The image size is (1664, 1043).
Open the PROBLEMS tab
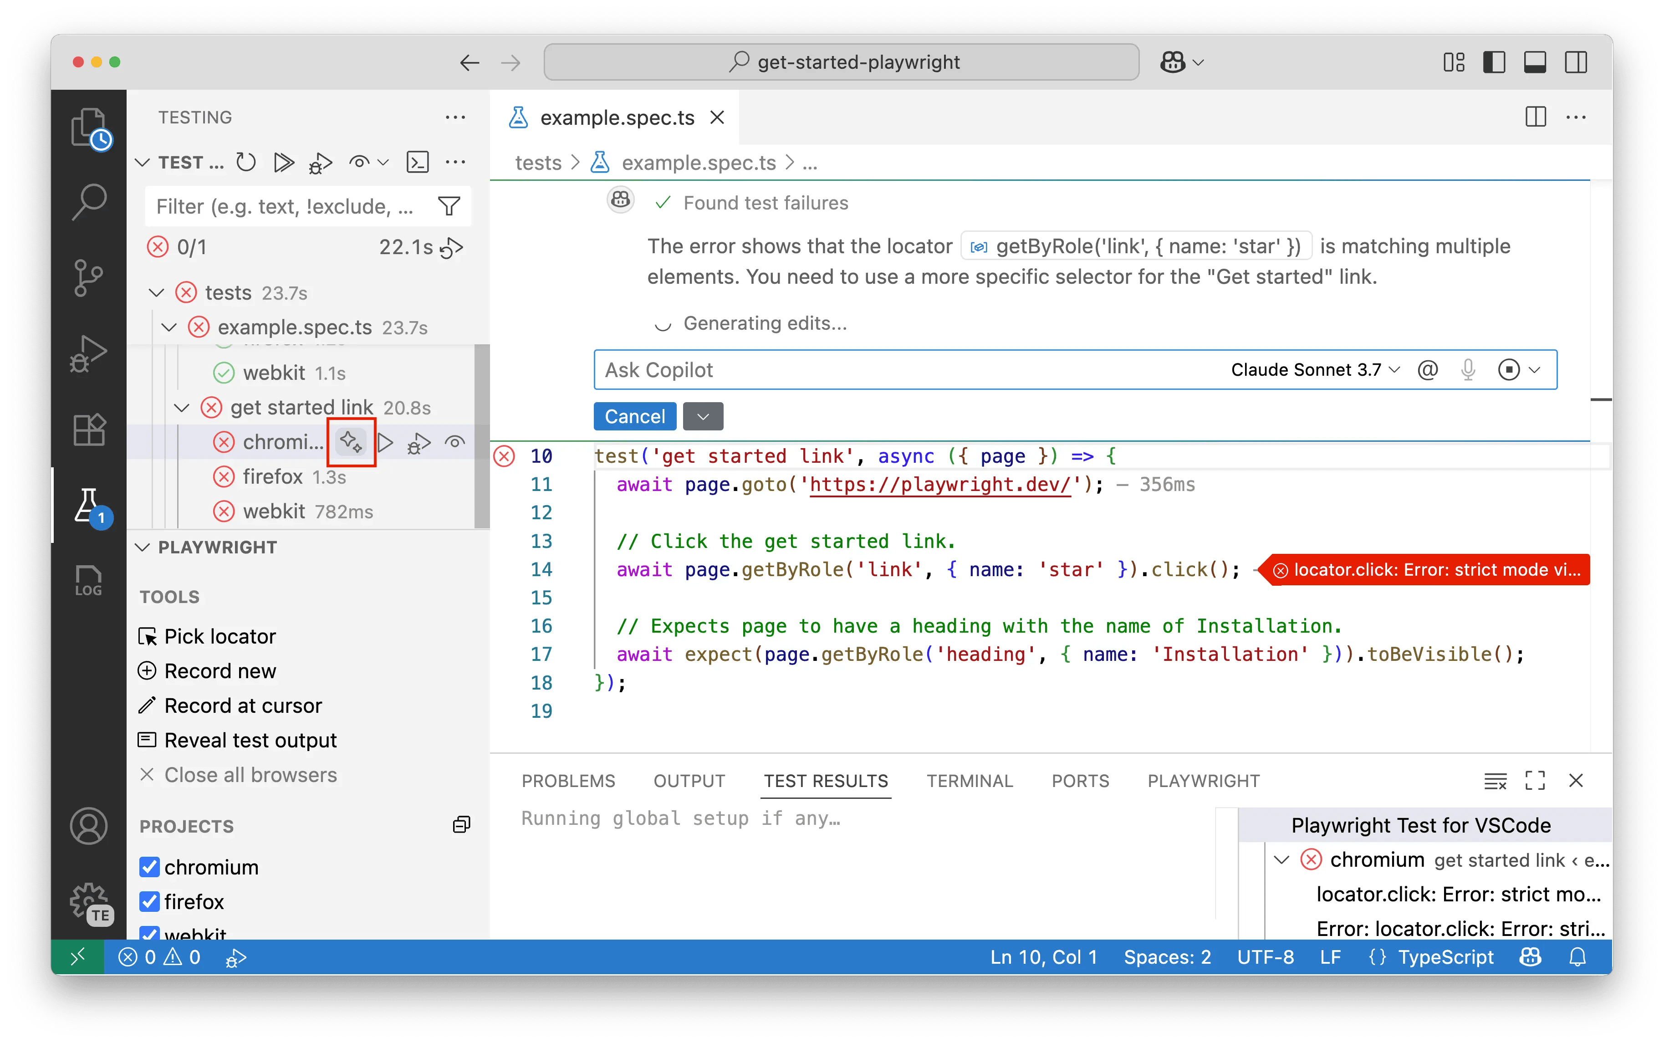[x=569, y=780]
